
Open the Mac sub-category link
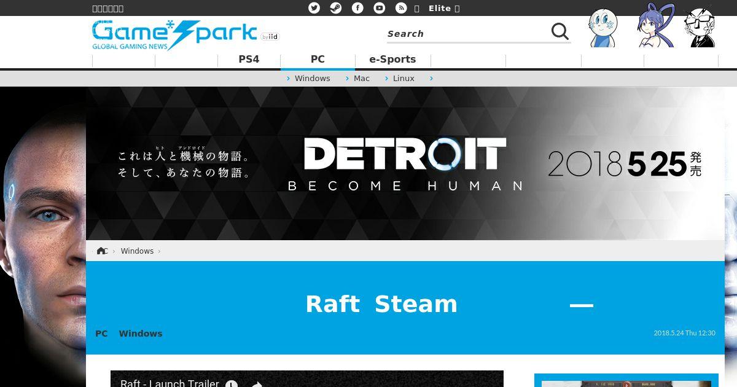(362, 79)
